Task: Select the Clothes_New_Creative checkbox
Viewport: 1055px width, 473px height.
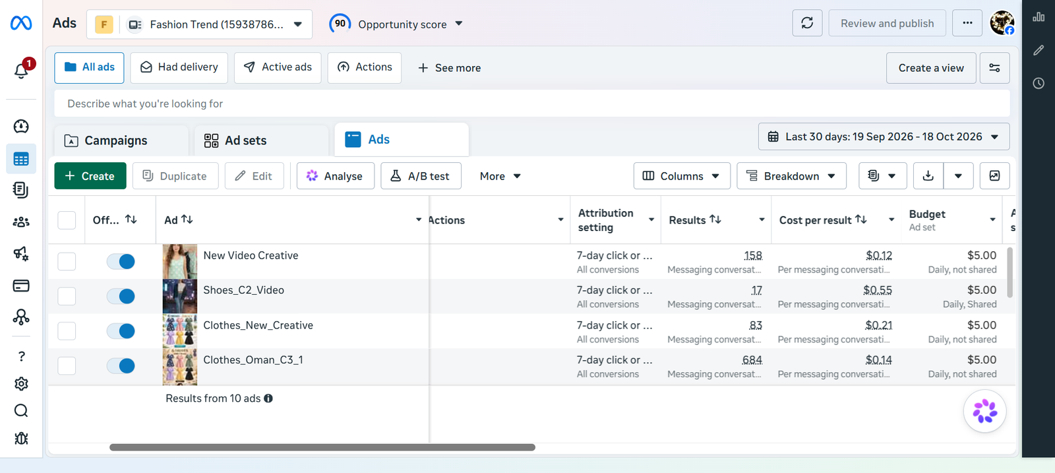Action: tap(67, 331)
